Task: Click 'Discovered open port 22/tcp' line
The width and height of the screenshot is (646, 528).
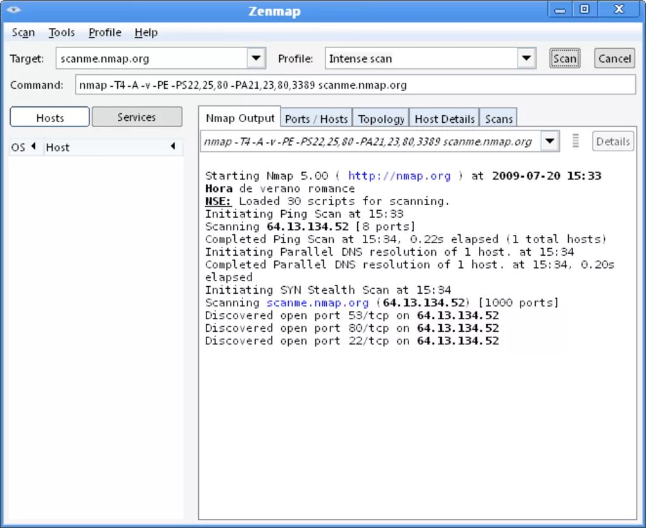Action: click(352, 341)
